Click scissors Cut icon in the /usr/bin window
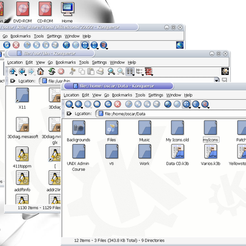The width and height of the screenshot is (246, 246). [73, 71]
